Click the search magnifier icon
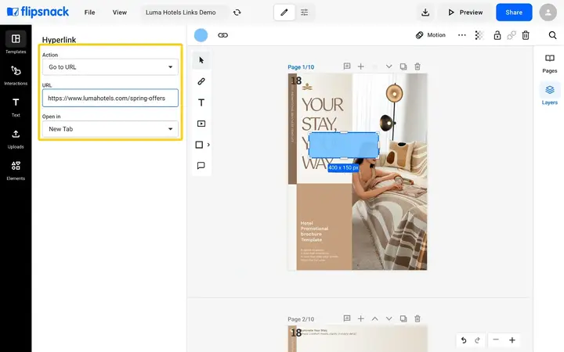564x352 pixels. point(552,35)
